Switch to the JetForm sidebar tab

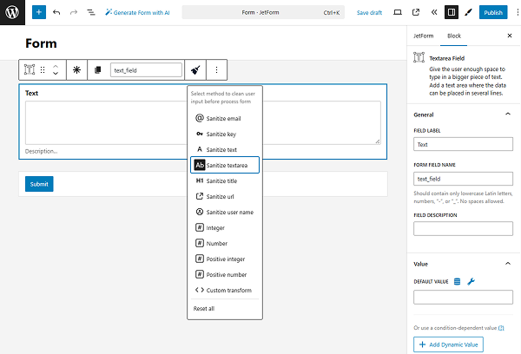(423, 36)
